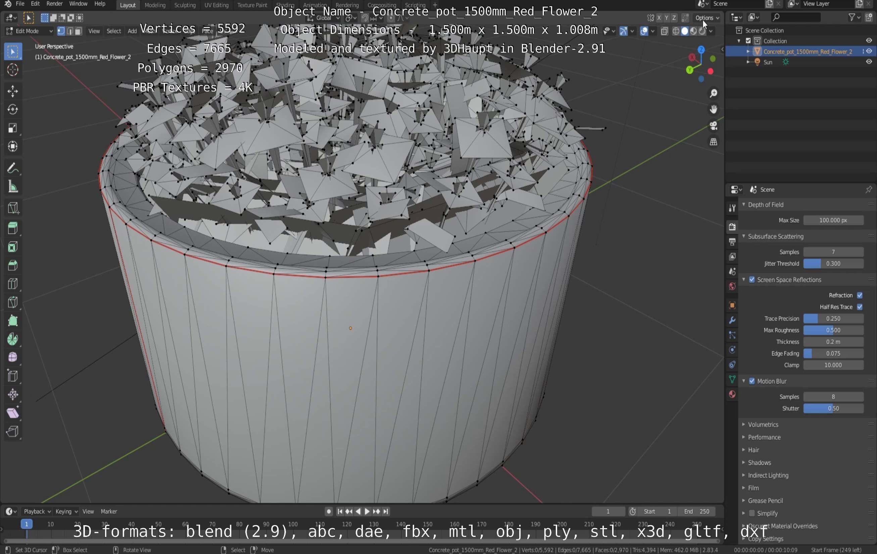This screenshot has height=554, width=877.
Task: Open the Render menu
Action: [55, 4]
